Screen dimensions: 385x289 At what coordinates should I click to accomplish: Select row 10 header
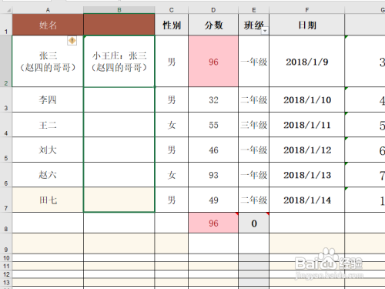coord(6,258)
